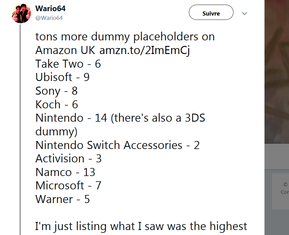The width and height of the screenshot is (289, 235).
Task: Open Wario64's profile avatar picture
Action: coord(21,13)
